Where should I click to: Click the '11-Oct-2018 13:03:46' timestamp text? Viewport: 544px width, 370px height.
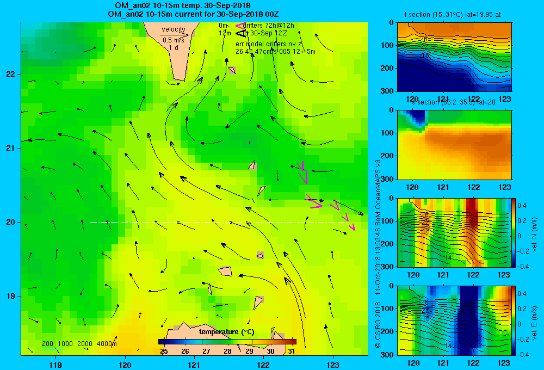378,261
